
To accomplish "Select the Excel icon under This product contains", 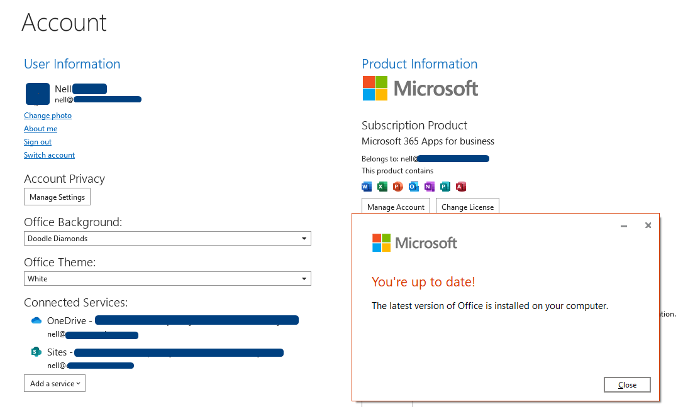I will point(382,187).
